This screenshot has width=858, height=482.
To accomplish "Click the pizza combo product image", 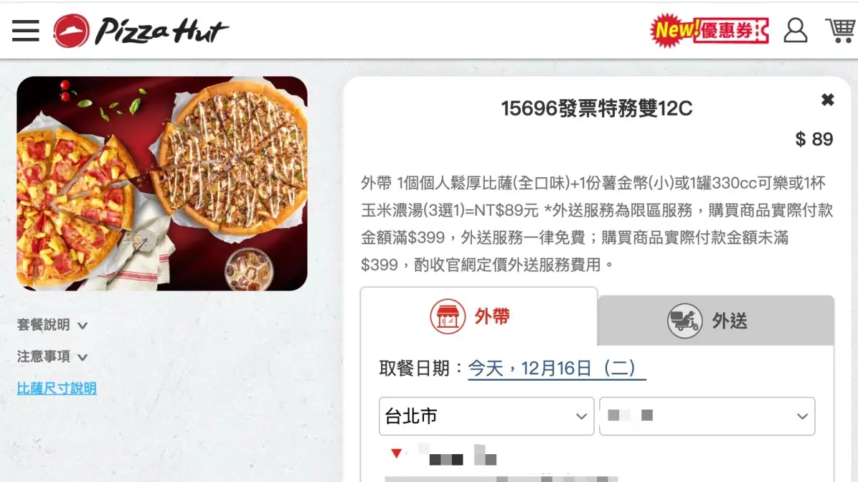I will click(162, 184).
